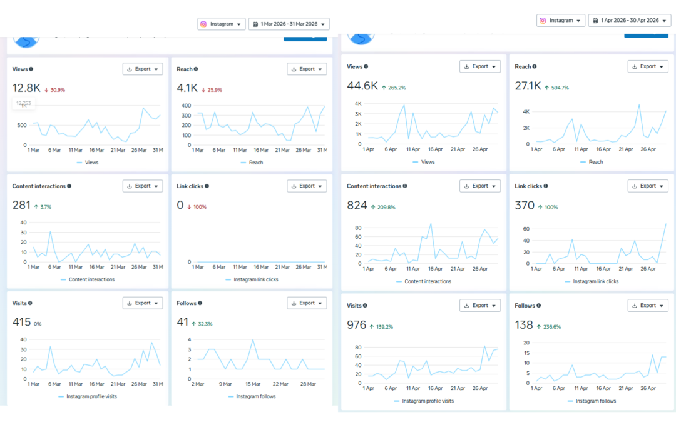Click the 281 content interactions value
This screenshot has width=676, height=422.
tap(21, 205)
